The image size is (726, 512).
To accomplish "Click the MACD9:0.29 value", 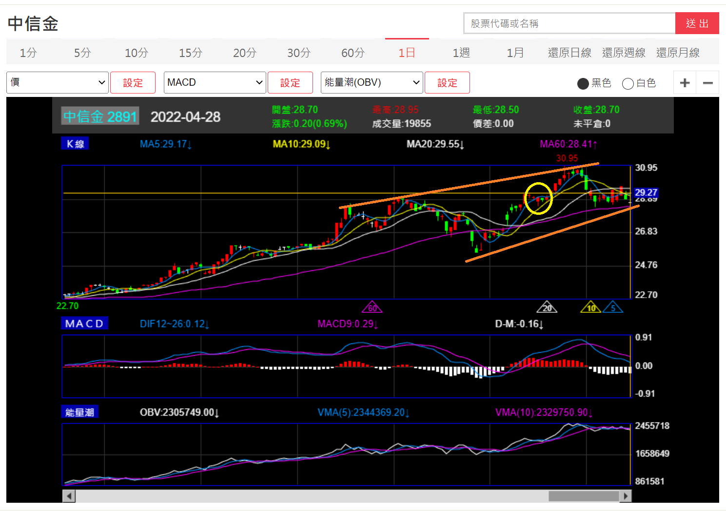I will (x=348, y=324).
